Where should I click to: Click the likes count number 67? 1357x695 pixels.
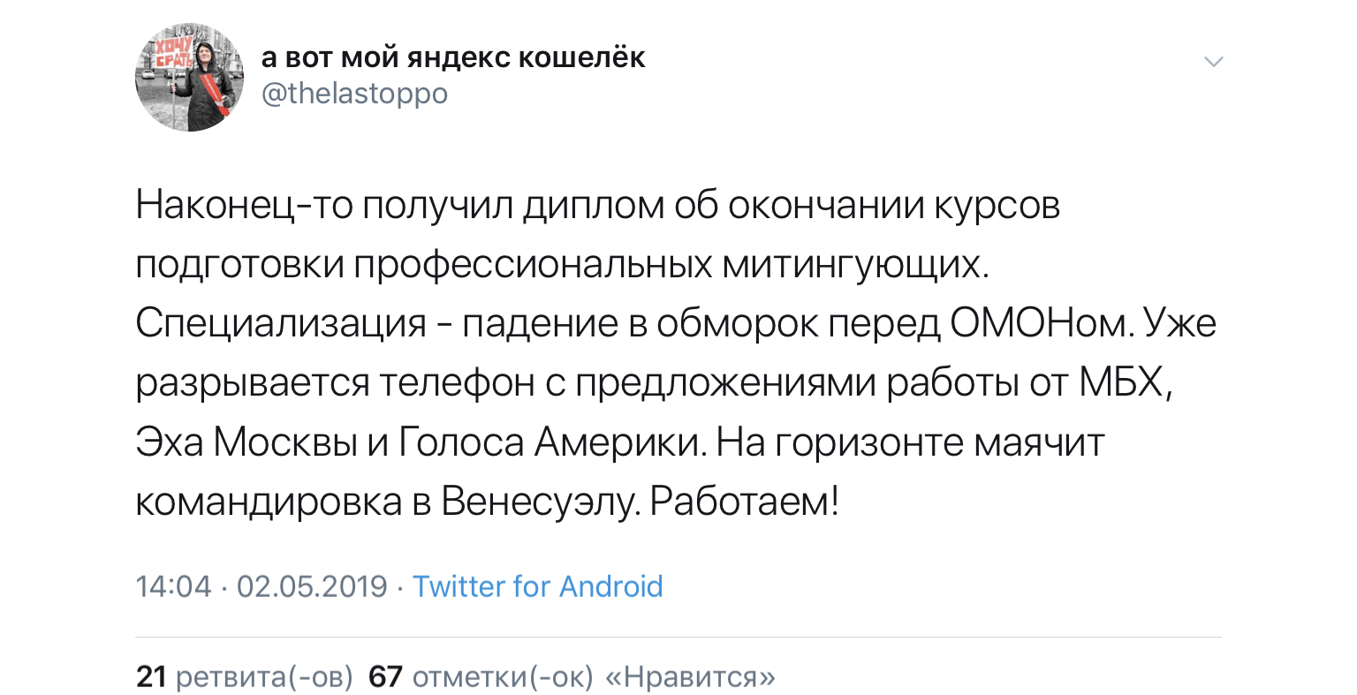[385, 677]
